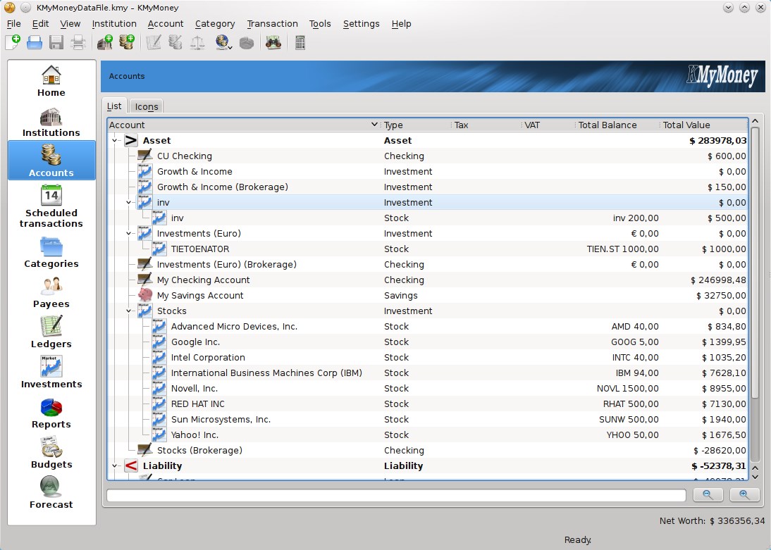Open the Payees view
Image resolution: width=771 pixels, height=550 pixels.
[x=51, y=292]
